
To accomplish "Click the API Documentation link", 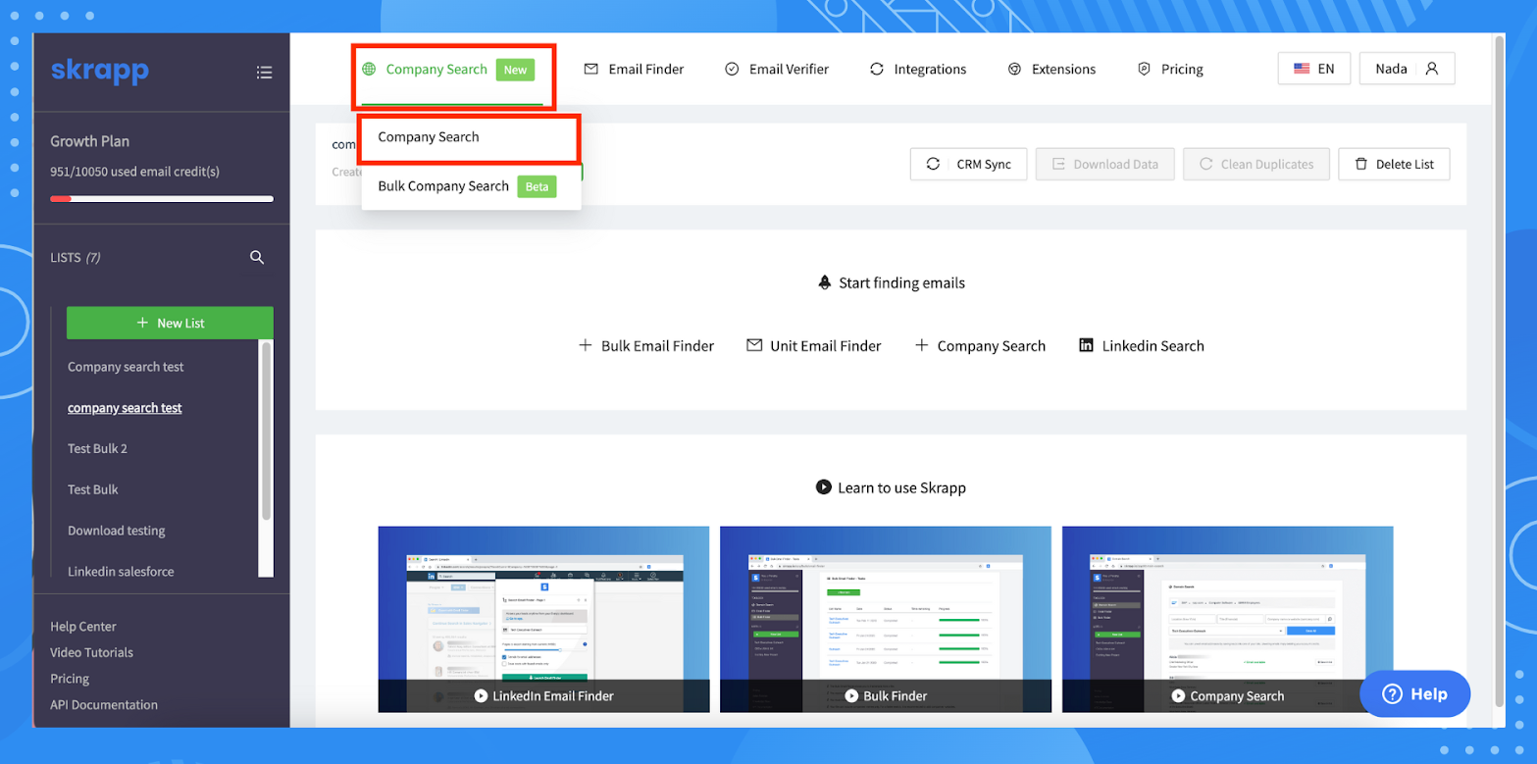I will [104, 704].
